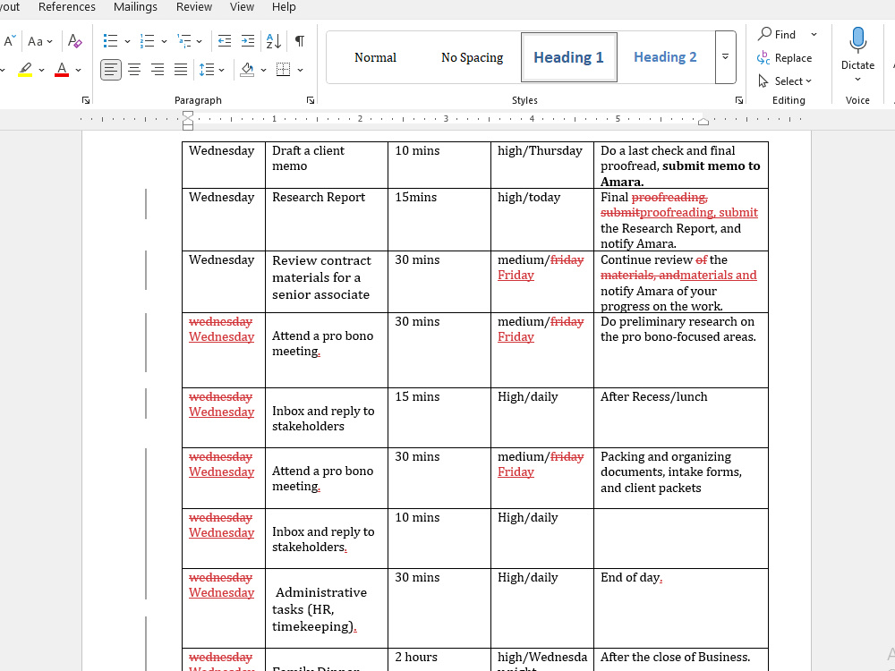
Task: Click the Find magnifier icon
Action: coord(764,34)
